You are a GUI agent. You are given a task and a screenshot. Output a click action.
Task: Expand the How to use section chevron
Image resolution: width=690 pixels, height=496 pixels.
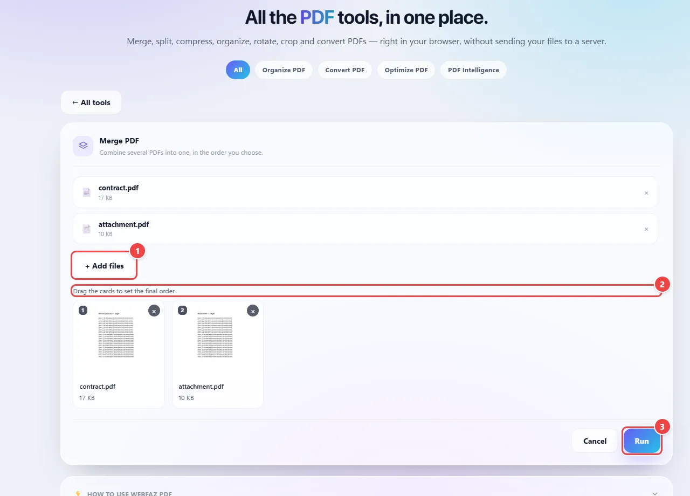pos(655,493)
